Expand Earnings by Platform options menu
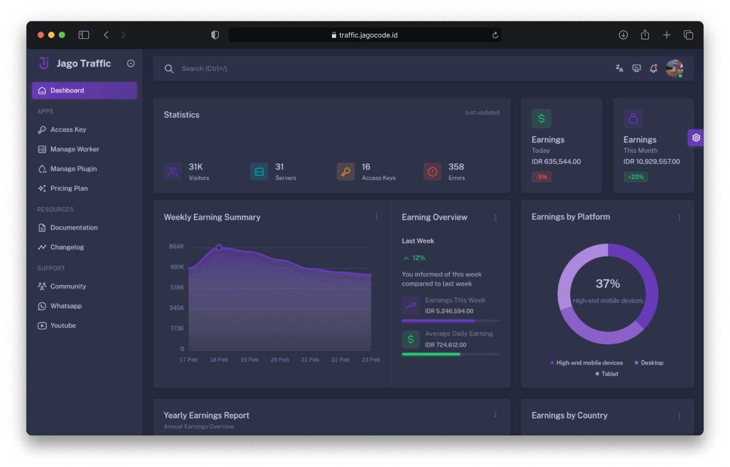Image resolution: width=730 pixels, height=467 pixels. coord(679,217)
